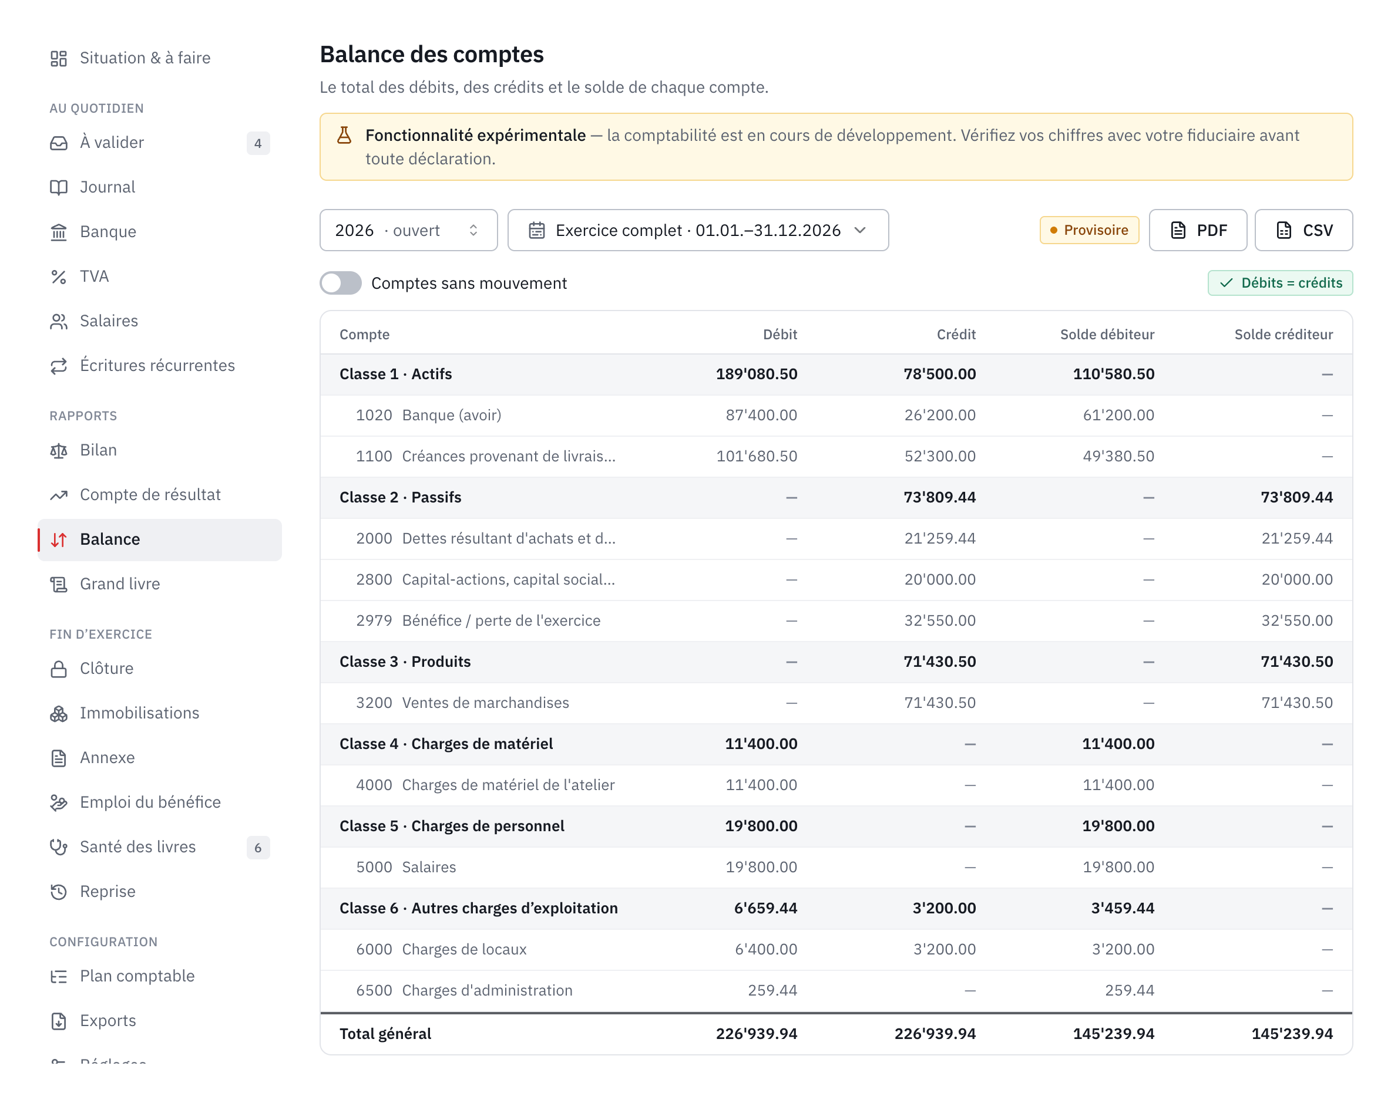Click the Classe 1 · Actifs row
Screen dimensions: 1391x1120
[x=836, y=374]
